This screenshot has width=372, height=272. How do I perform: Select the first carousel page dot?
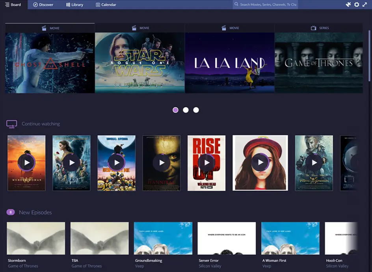point(176,110)
